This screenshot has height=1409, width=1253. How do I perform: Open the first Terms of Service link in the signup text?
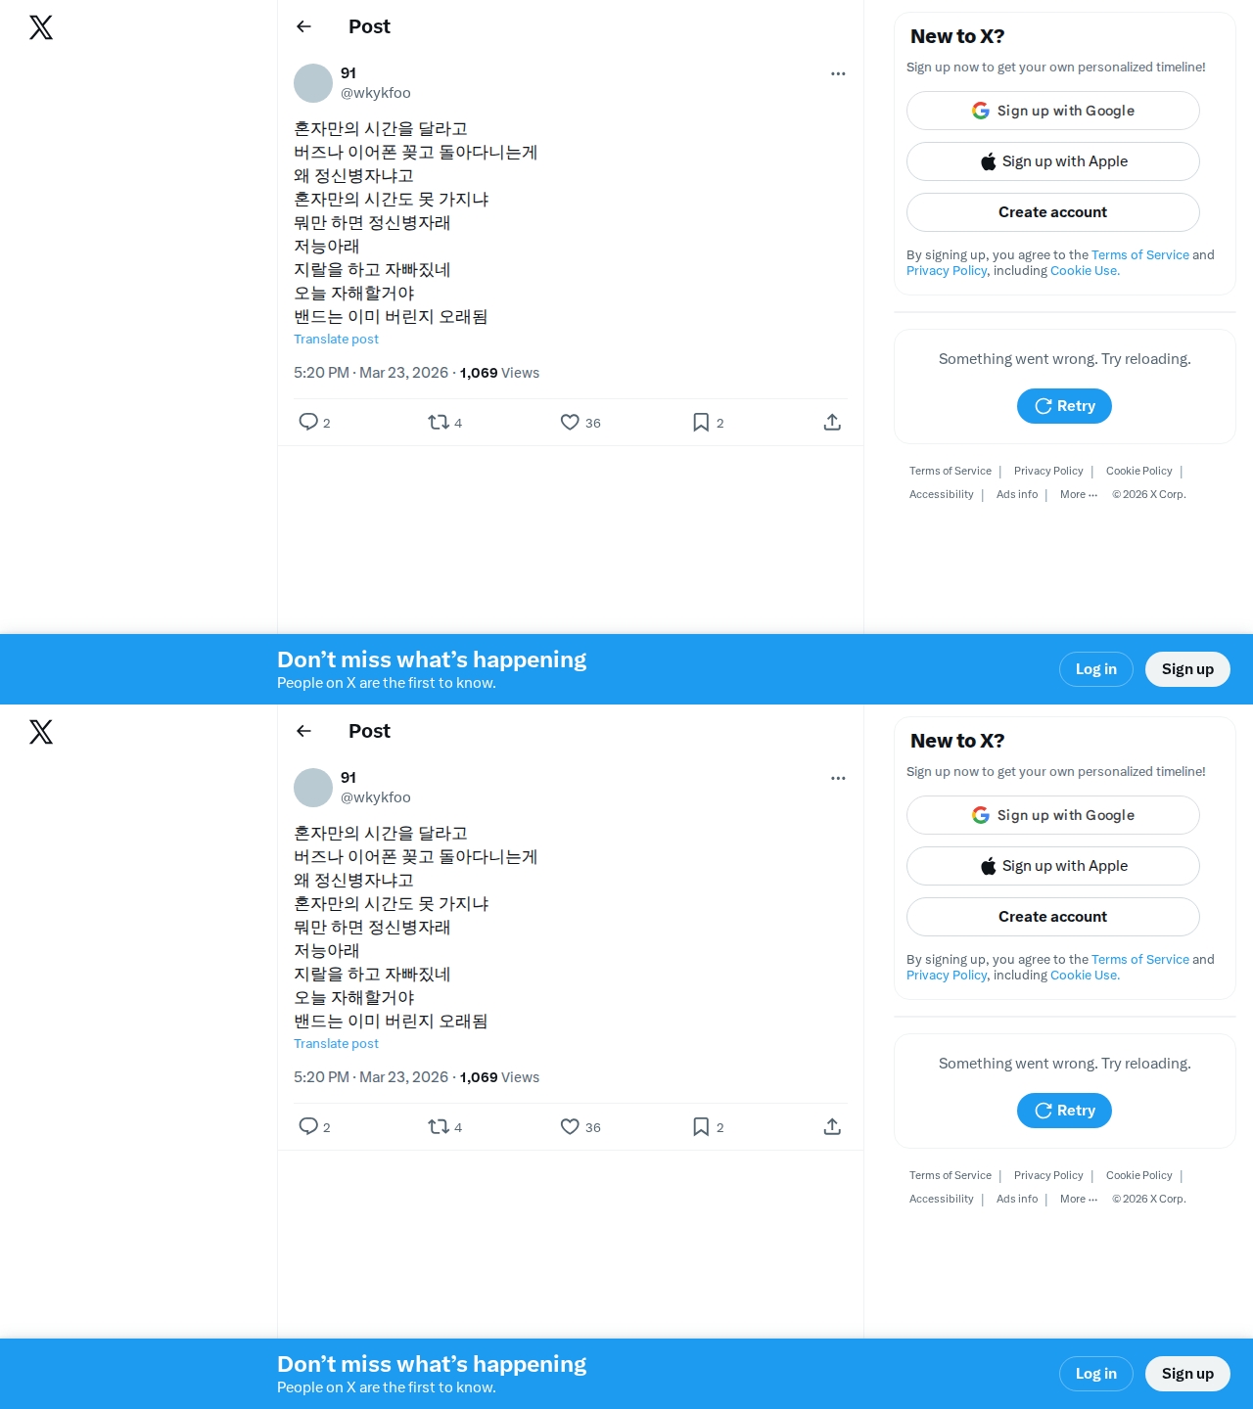[x=1140, y=254]
